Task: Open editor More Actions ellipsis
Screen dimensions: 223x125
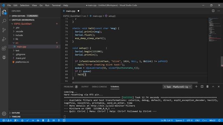Action: click(x=218, y=11)
